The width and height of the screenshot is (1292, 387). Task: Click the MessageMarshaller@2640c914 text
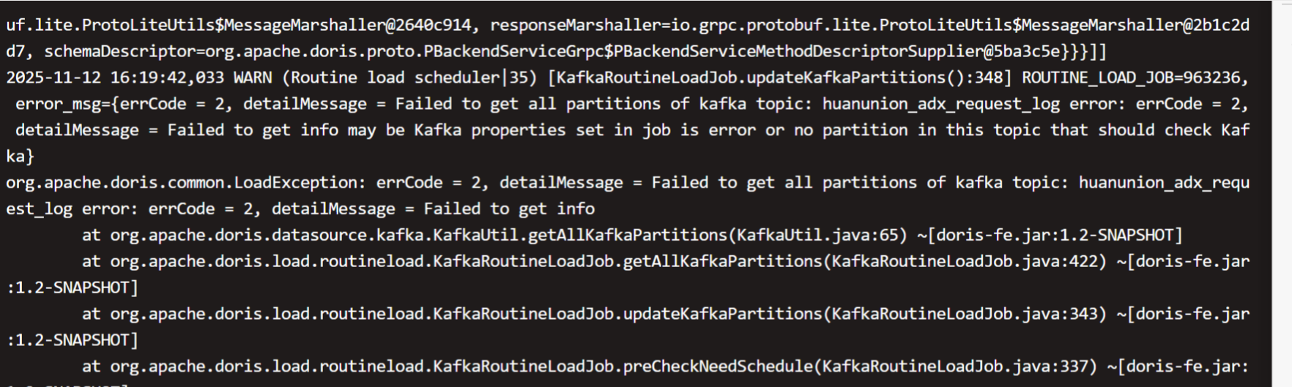click(x=347, y=25)
